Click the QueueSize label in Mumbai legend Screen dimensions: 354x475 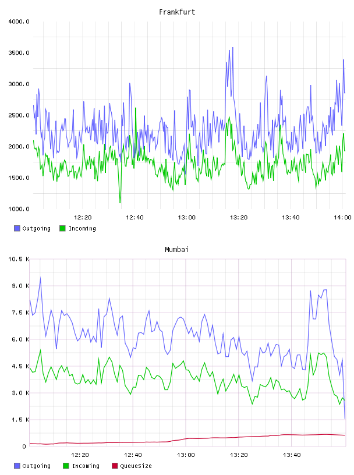point(136,466)
